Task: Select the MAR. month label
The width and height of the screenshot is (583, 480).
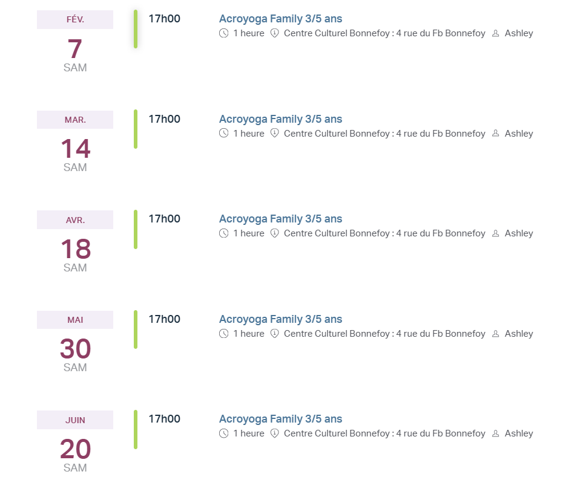Action: coord(75,120)
